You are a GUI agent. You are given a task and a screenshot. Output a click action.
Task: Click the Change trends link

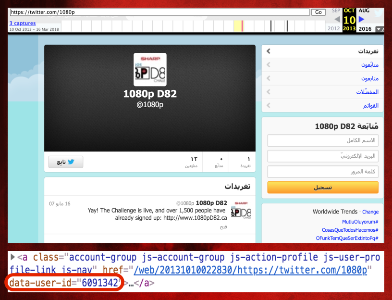click(x=370, y=212)
